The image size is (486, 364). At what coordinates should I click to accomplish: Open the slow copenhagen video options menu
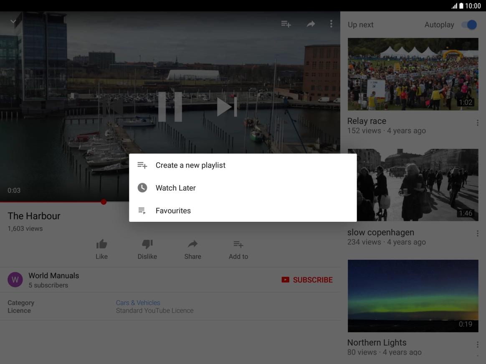(x=477, y=233)
